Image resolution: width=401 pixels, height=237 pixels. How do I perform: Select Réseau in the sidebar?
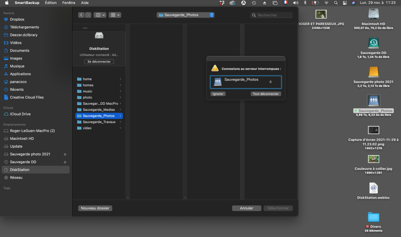(x=36, y=177)
